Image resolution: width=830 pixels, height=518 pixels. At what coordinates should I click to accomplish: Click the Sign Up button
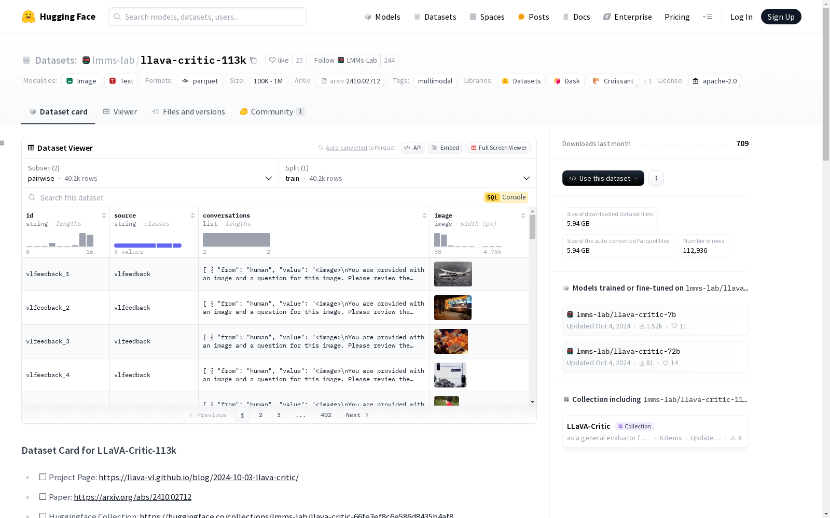coord(781,17)
